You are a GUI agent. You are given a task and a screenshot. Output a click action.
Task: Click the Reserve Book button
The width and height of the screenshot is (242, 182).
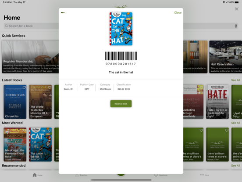pyautogui.click(x=121, y=104)
